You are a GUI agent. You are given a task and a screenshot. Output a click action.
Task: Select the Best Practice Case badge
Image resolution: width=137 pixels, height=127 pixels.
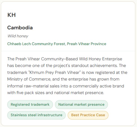[x=88, y=115]
